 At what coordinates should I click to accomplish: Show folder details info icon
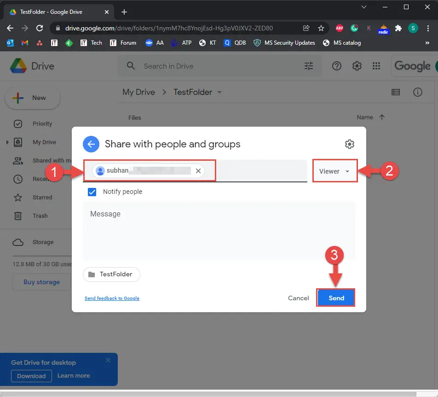(x=418, y=92)
